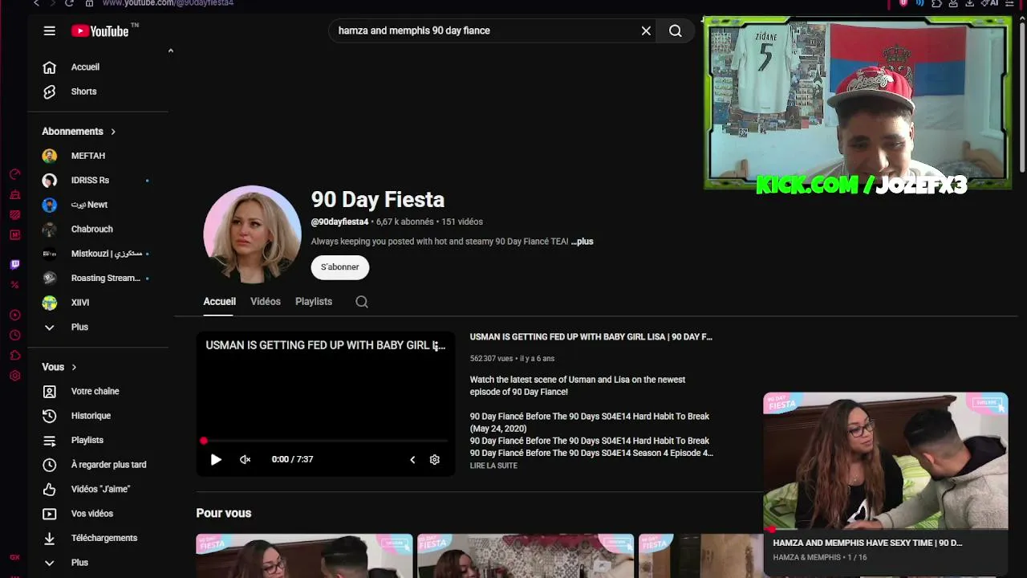Click the 90 Day Fiesta channel avatar
This screenshot has height=578, width=1027.
click(252, 234)
